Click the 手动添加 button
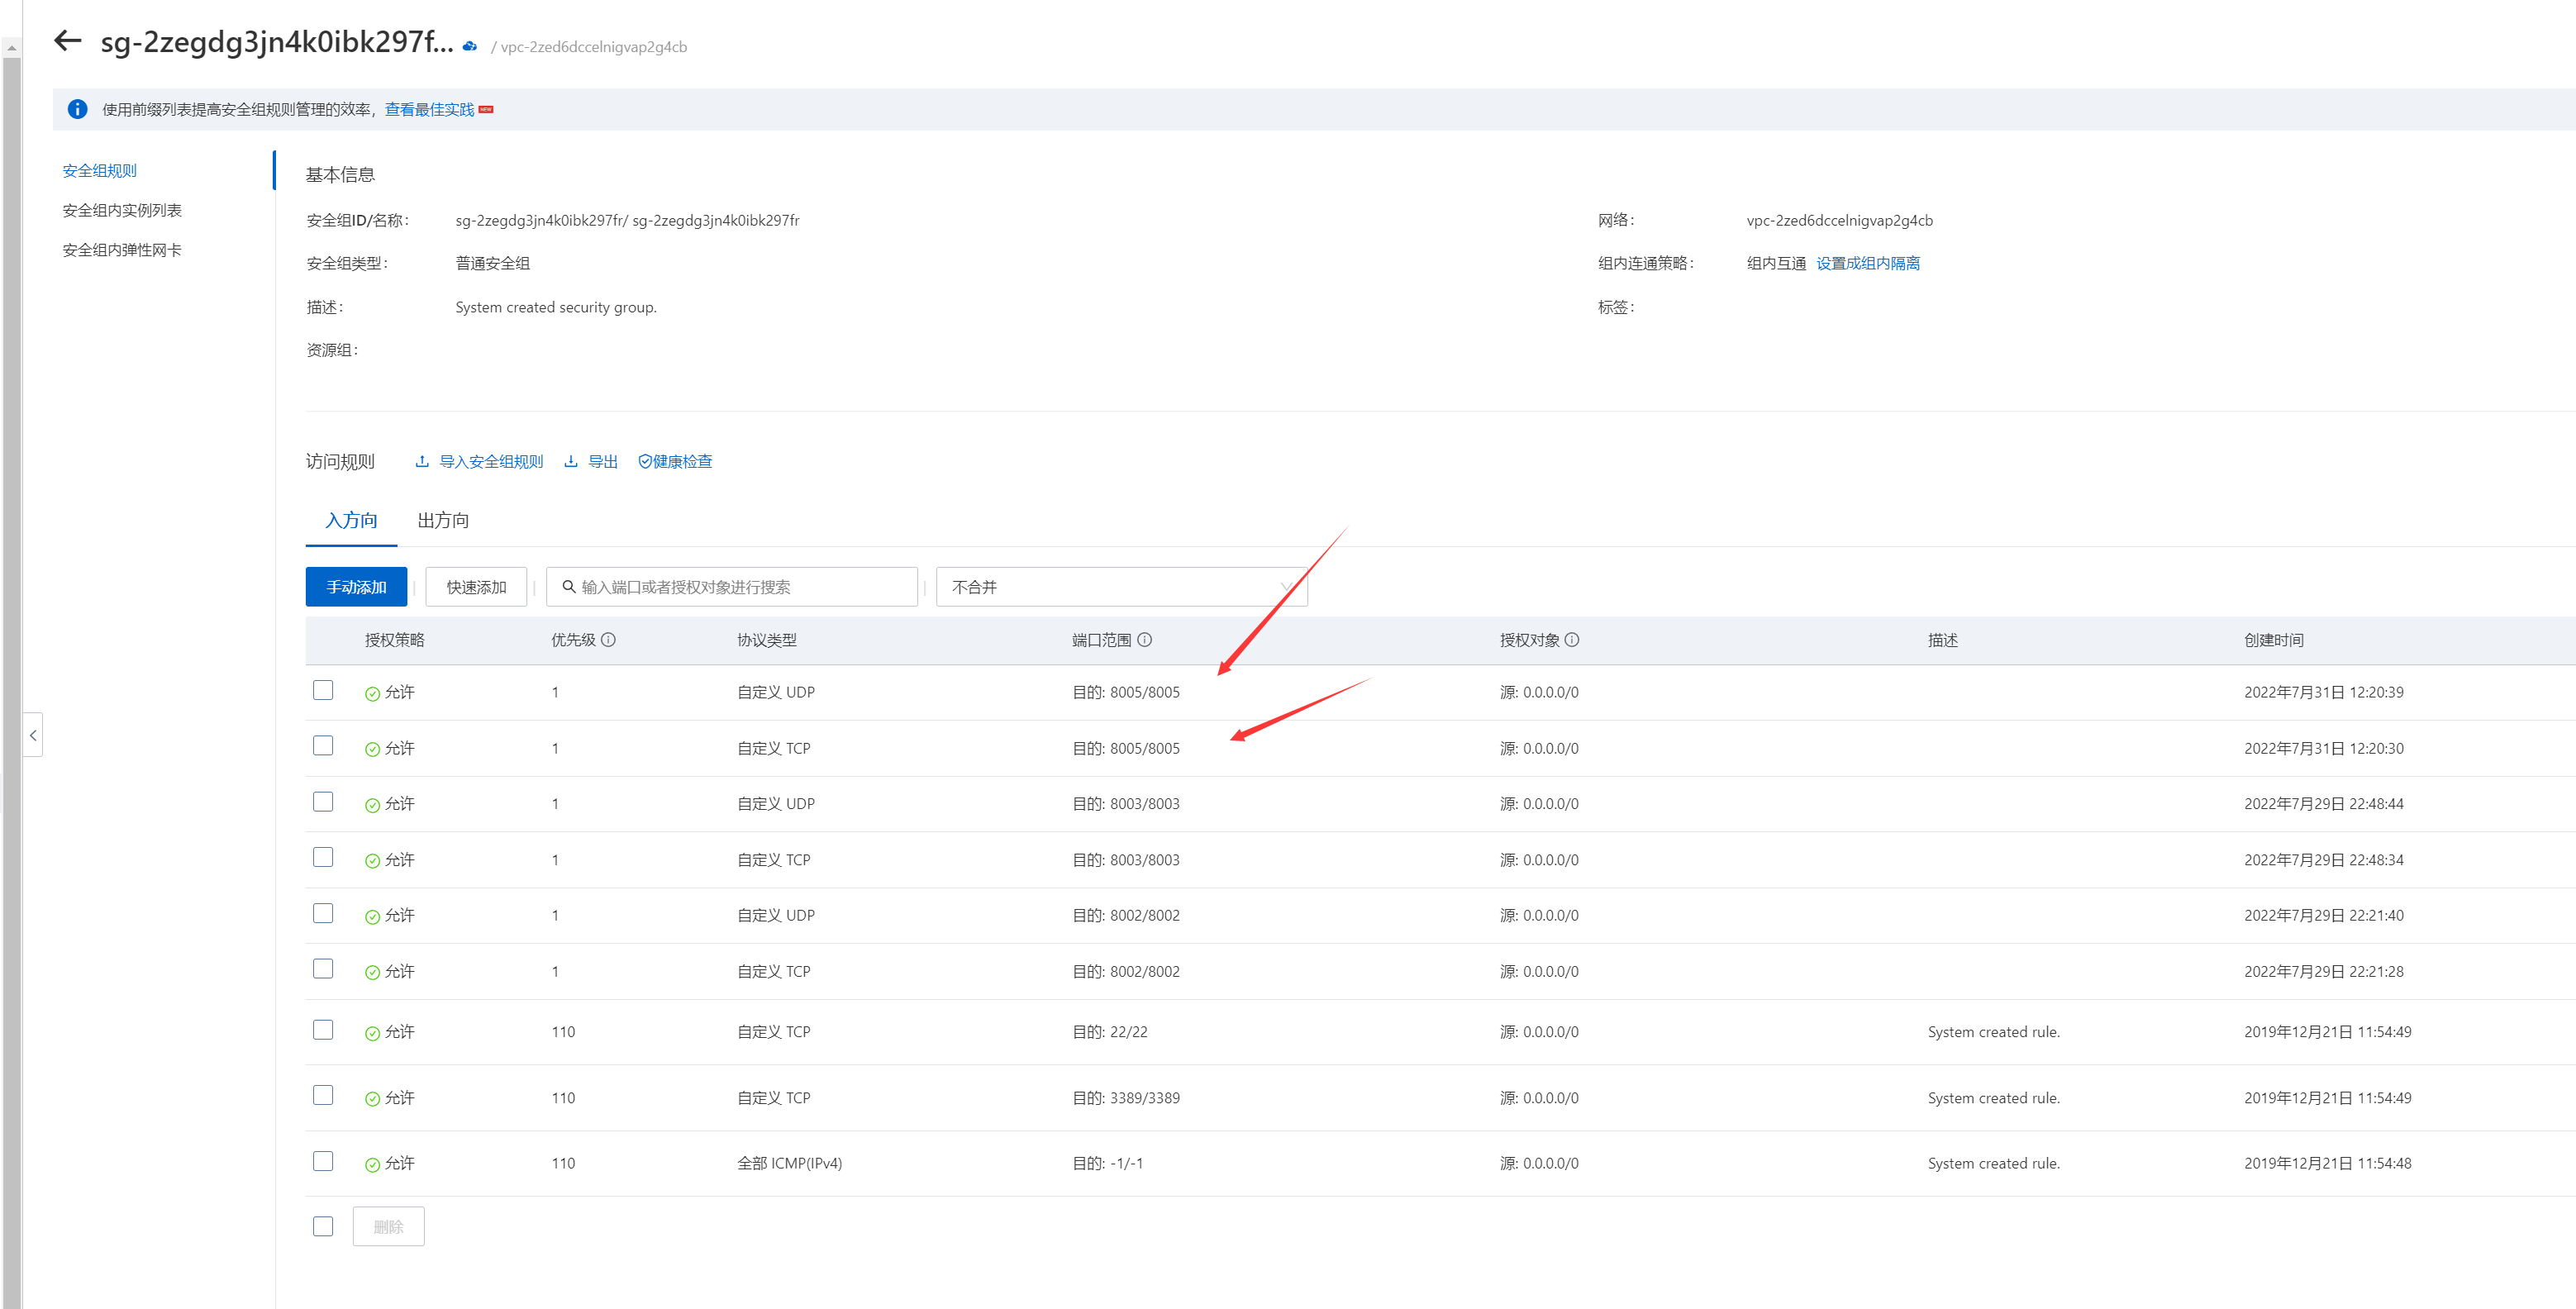 (356, 587)
